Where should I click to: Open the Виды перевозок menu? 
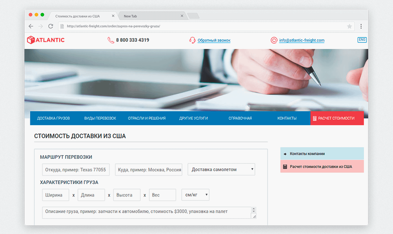pos(100,118)
